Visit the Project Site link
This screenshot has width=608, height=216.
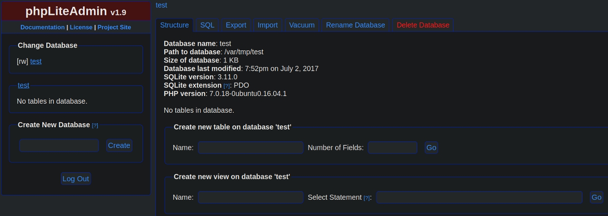[114, 27]
